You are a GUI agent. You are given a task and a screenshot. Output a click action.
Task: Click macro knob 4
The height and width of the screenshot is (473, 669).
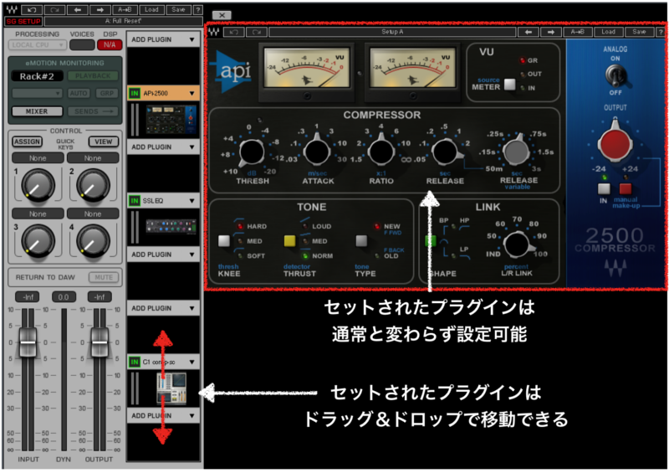click(93, 241)
